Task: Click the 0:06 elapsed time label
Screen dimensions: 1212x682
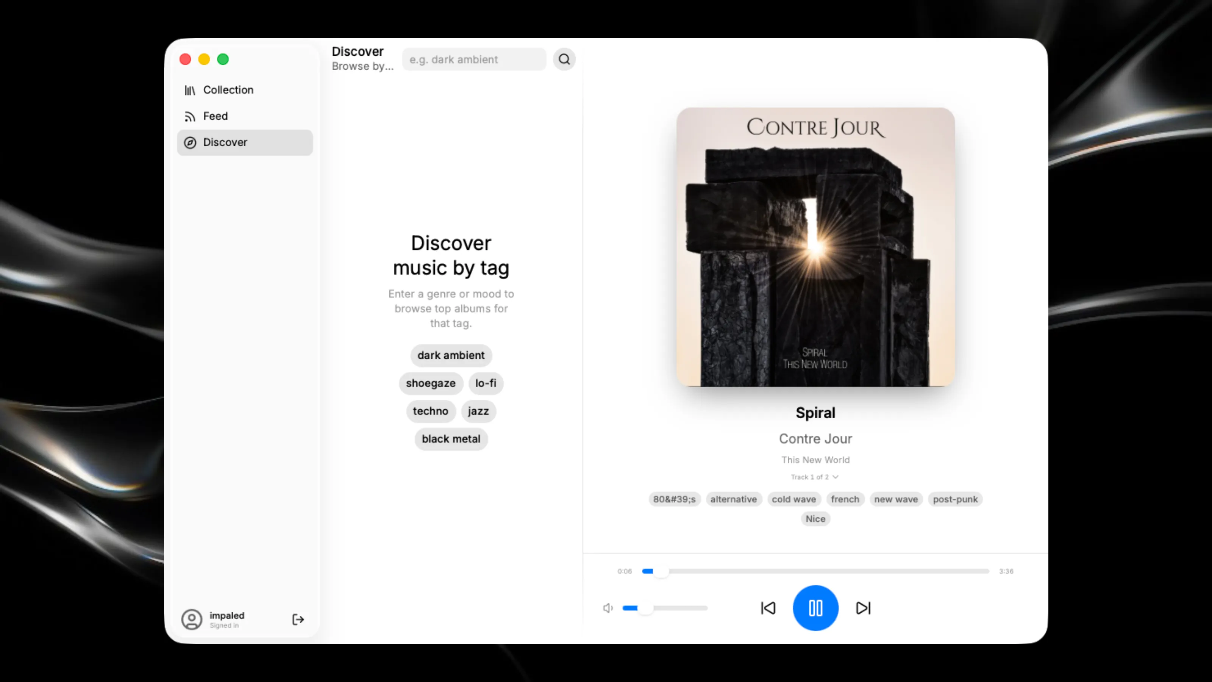Action: [624, 571]
